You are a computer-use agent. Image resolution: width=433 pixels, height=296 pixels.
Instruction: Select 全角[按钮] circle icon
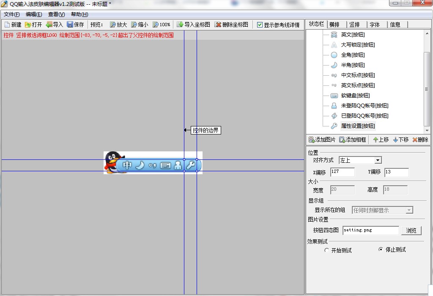334,55
